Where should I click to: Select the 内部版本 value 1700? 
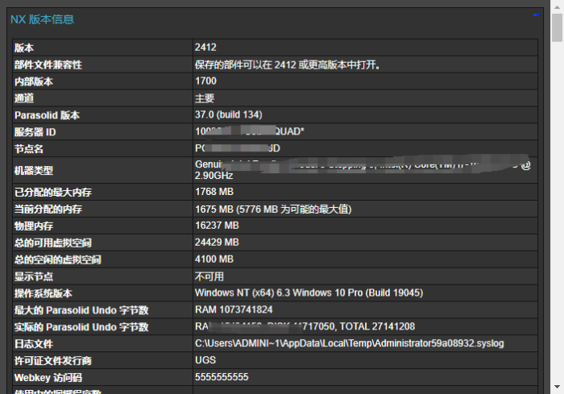pyautogui.click(x=205, y=81)
